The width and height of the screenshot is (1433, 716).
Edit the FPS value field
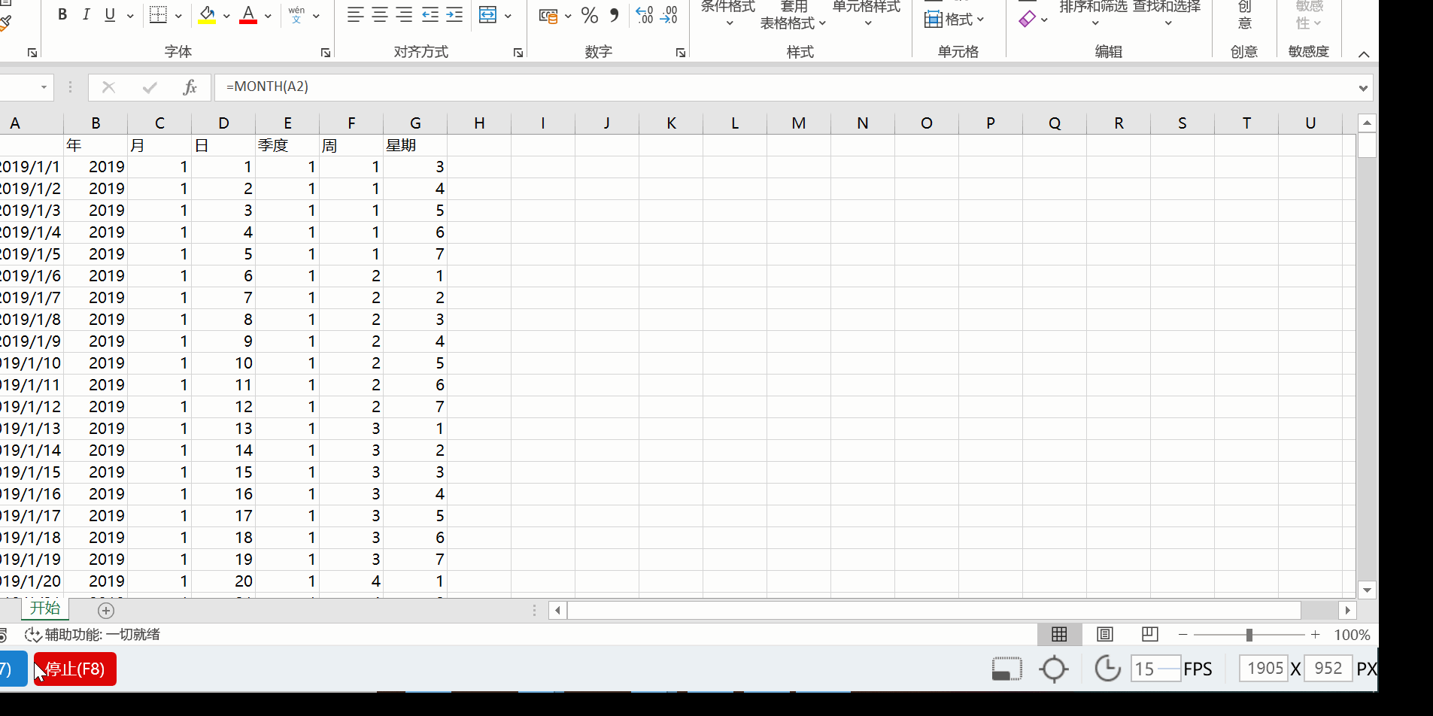(1155, 669)
